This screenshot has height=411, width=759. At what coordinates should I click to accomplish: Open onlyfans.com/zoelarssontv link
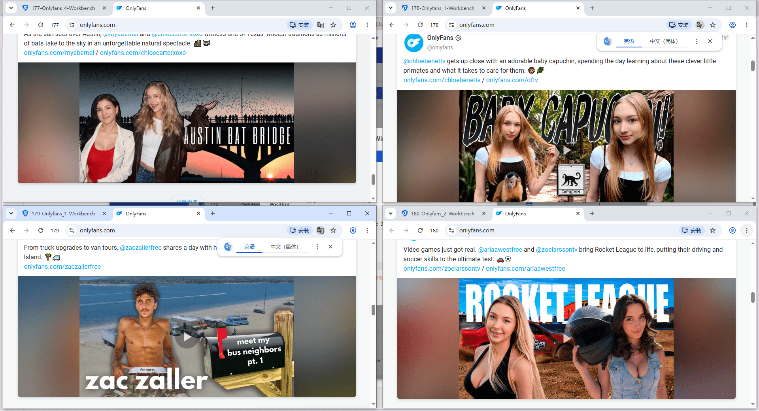pos(442,268)
